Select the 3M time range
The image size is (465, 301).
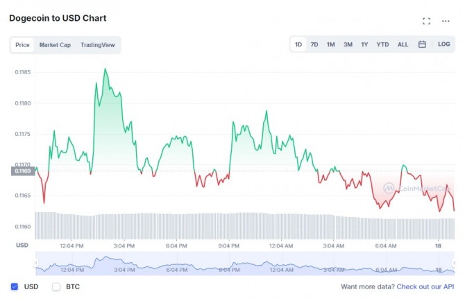pos(348,44)
